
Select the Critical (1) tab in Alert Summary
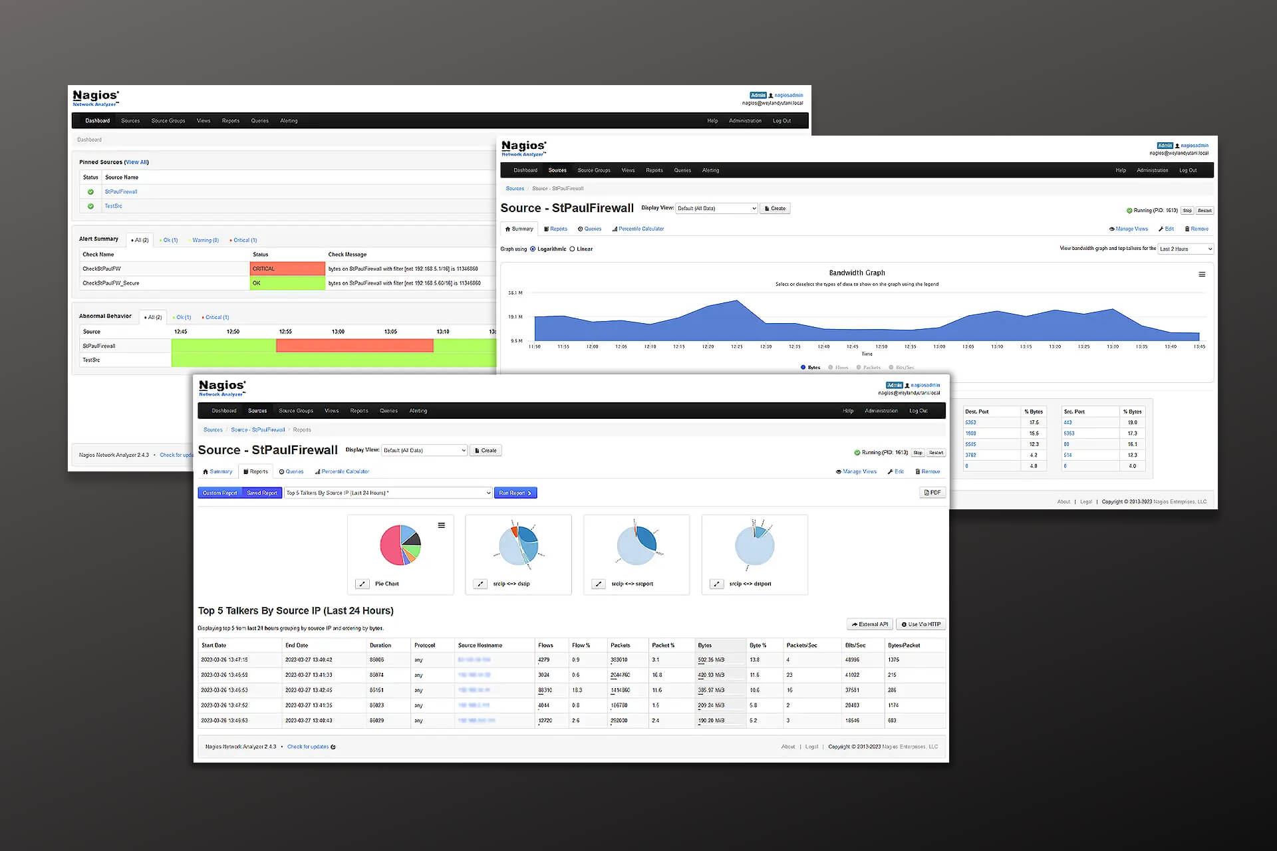(243, 240)
